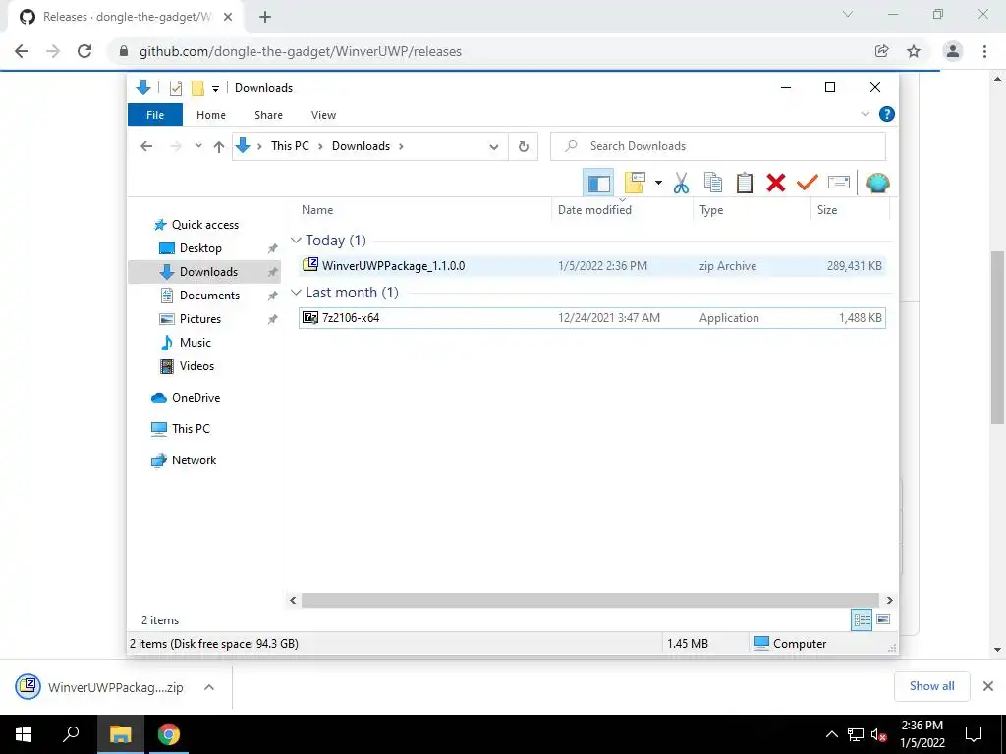Click the folder options toolbar icon
Viewport: 1006px width, 754px height.
[635, 183]
